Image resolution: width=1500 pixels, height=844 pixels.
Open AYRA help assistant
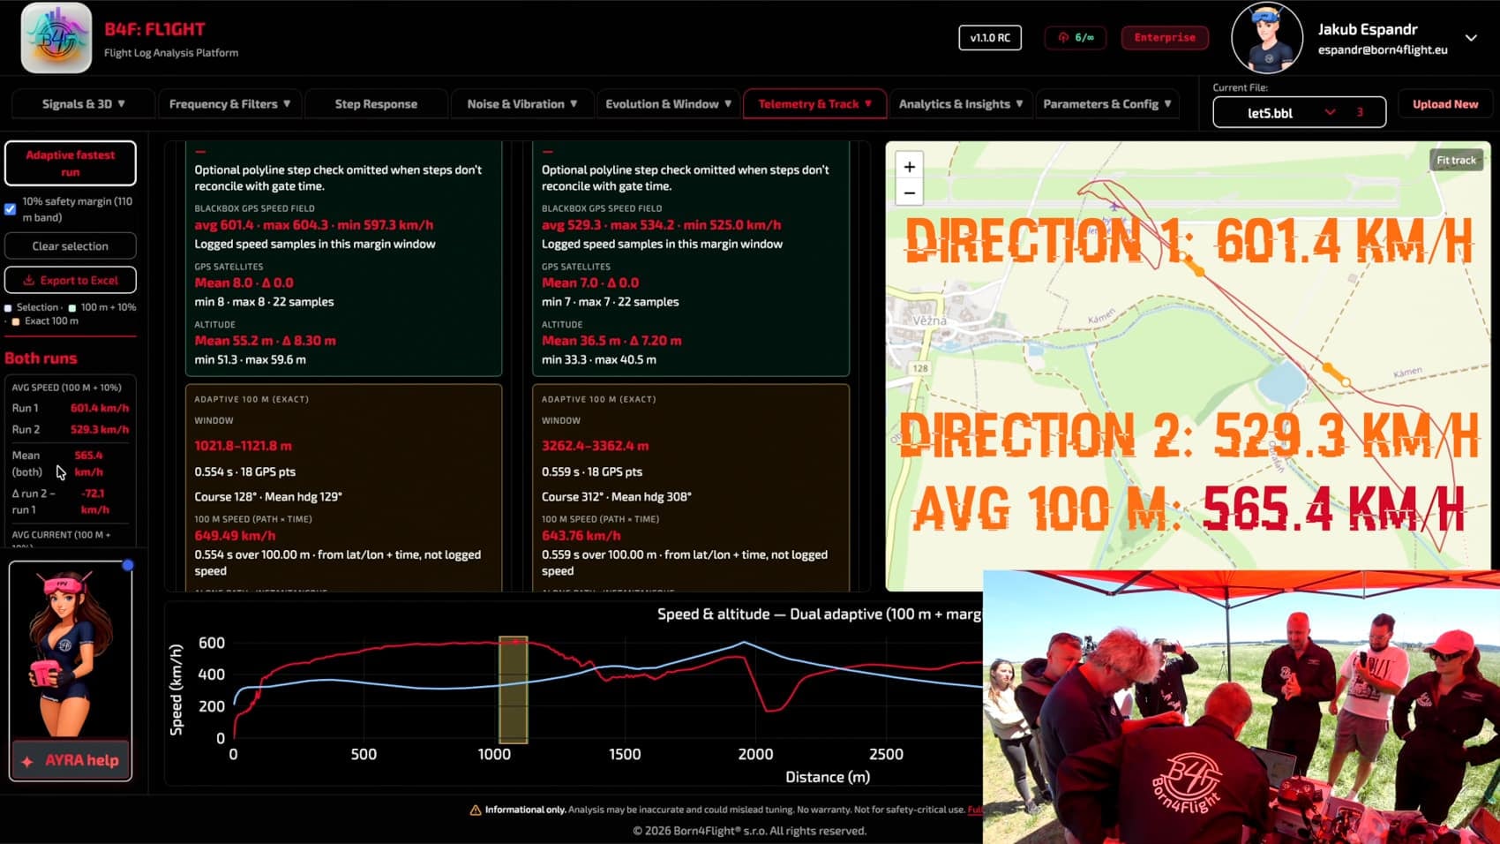pyautogui.click(x=71, y=761)
